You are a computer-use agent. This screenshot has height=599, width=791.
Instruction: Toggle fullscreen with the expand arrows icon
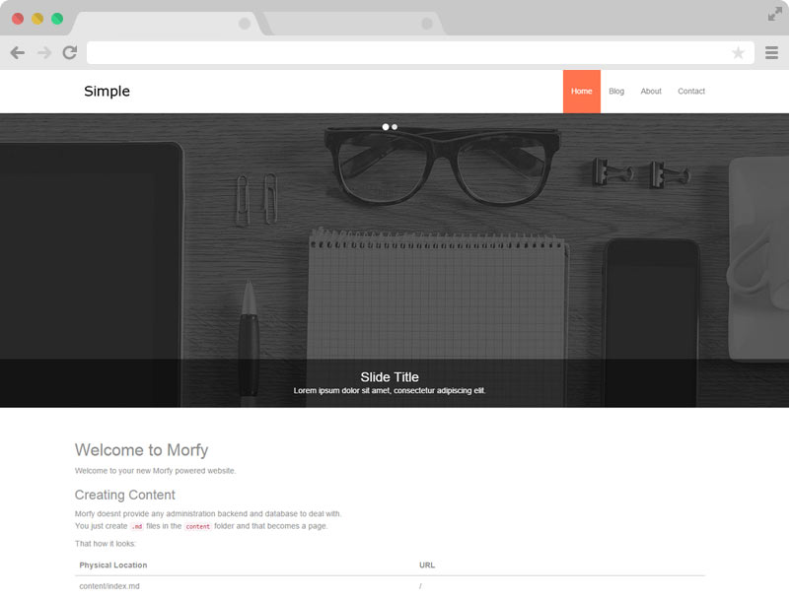click(x=775, y=14)
